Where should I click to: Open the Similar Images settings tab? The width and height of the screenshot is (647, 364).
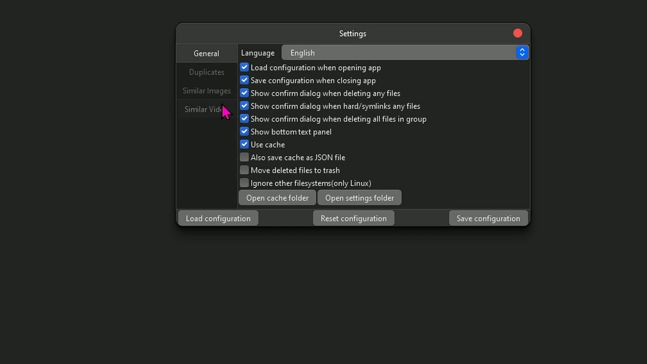(206, 90)
